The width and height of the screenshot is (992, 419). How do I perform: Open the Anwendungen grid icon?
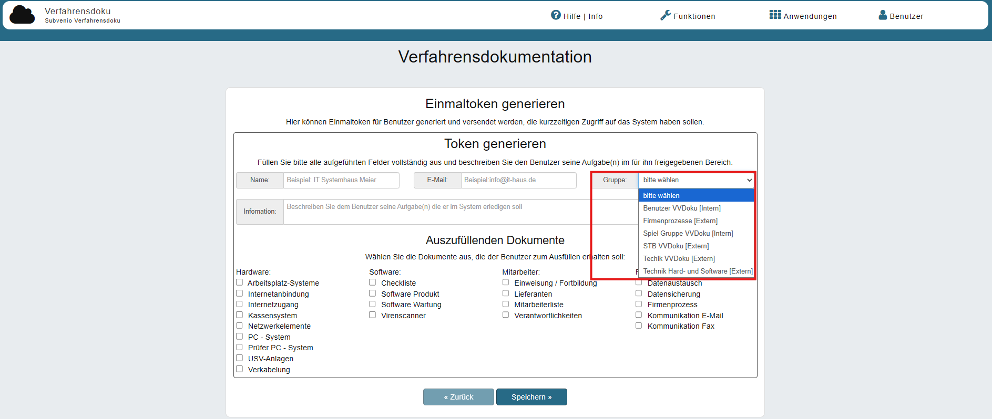coord(775,15)
